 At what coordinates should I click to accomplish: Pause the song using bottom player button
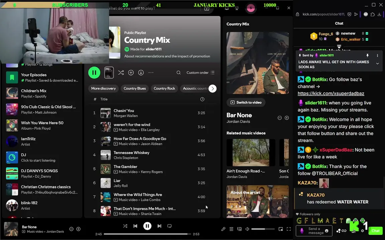coord(147,226)
